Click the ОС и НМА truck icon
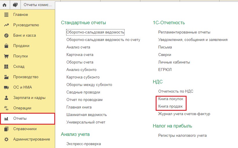Screen dimensions: 238x148 (6, 87)
